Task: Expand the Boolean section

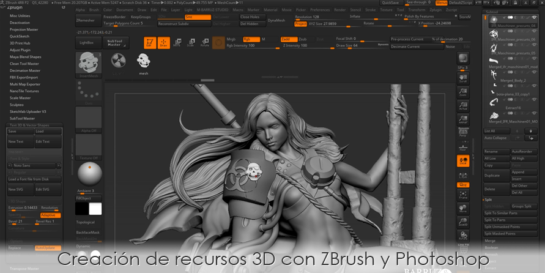Action: (x=491, y=248)
